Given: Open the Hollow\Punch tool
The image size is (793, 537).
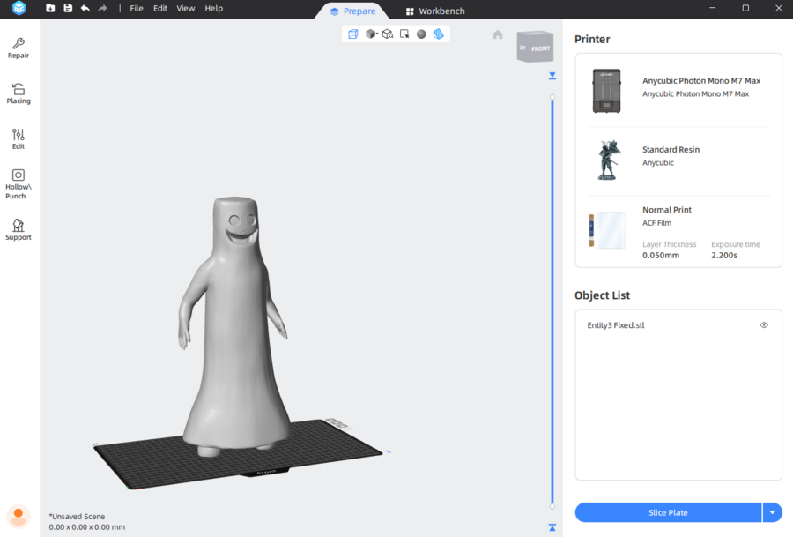Looking at the screenshot, I should click(x=19, y=184).
